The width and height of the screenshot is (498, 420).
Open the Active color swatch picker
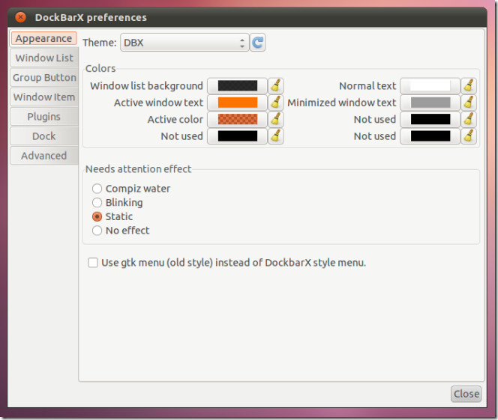pos(237,119)
